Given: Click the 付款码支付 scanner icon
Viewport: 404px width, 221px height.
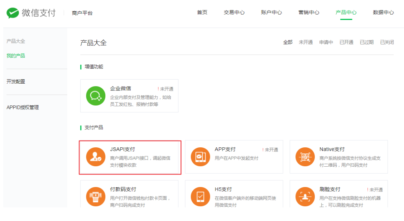Looking at the screenshot, I should (x=96, y=197).
